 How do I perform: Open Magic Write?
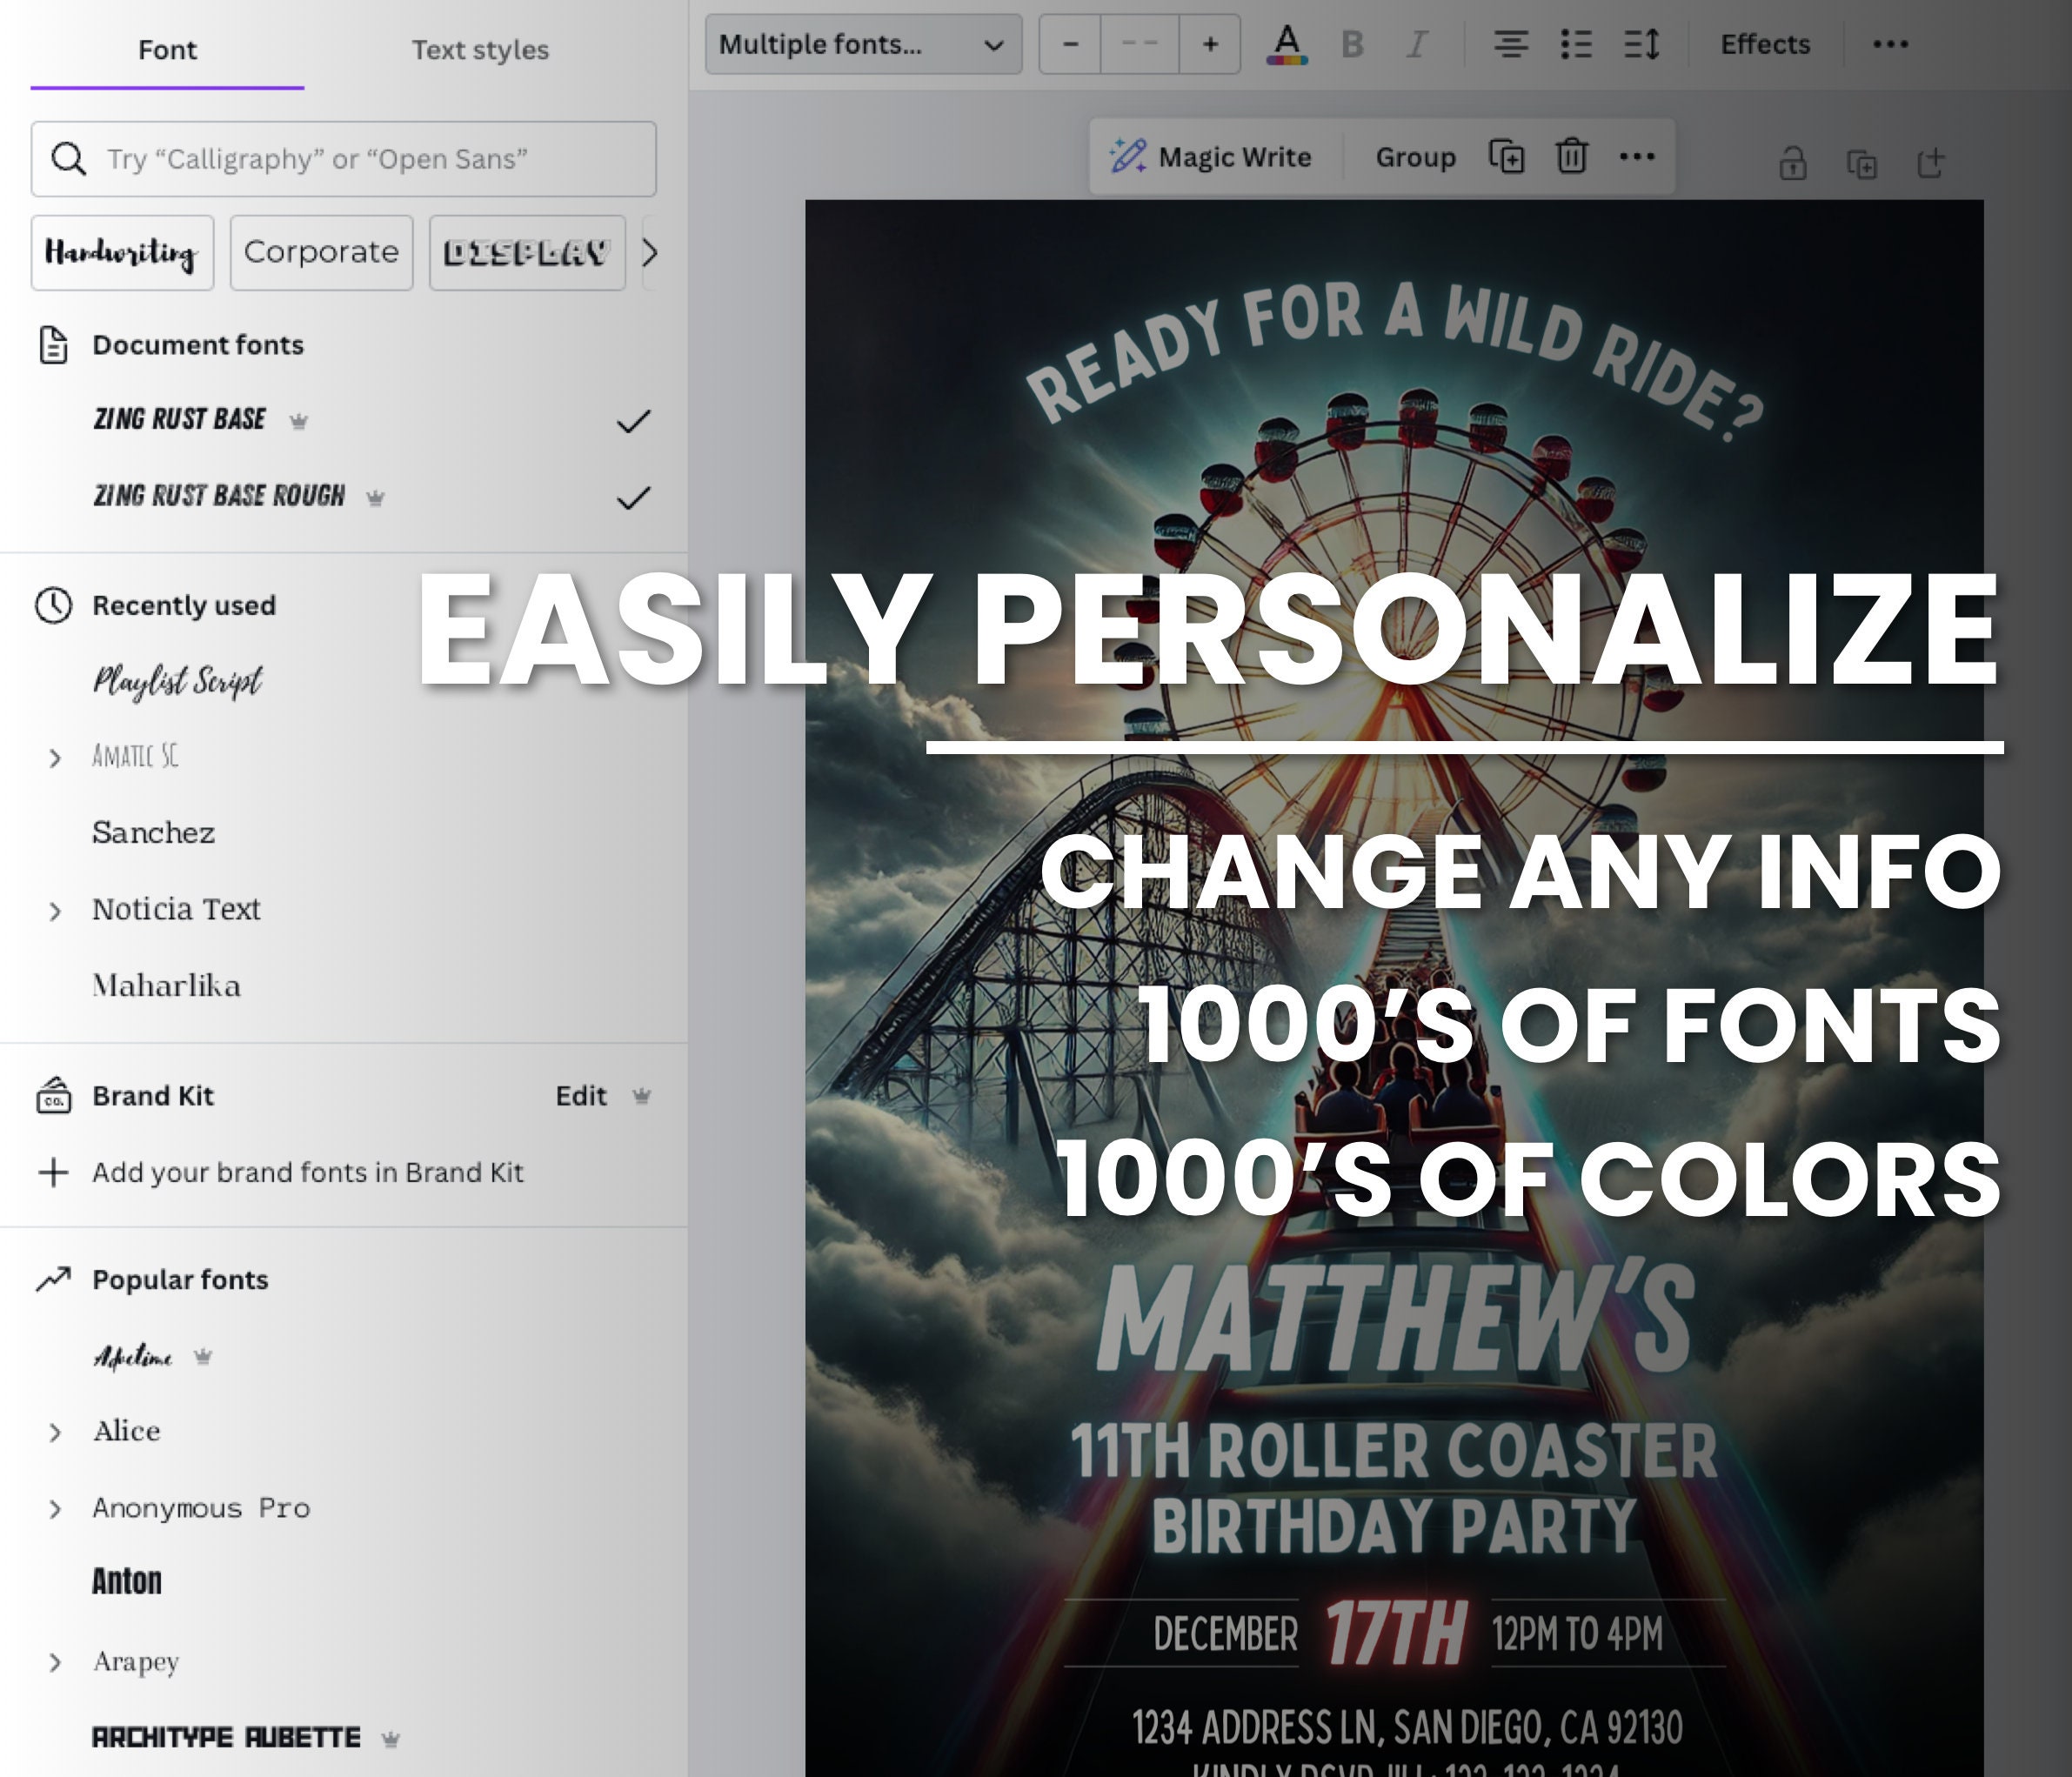coord(1211,157)
